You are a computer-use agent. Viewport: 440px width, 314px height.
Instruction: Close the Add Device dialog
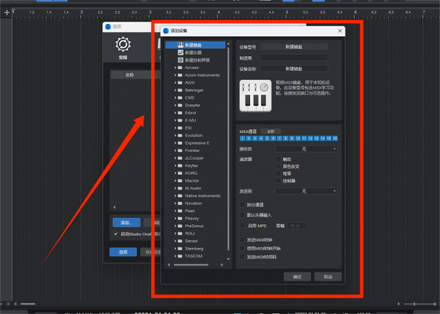pyautogui.click(x=340, y=30)
